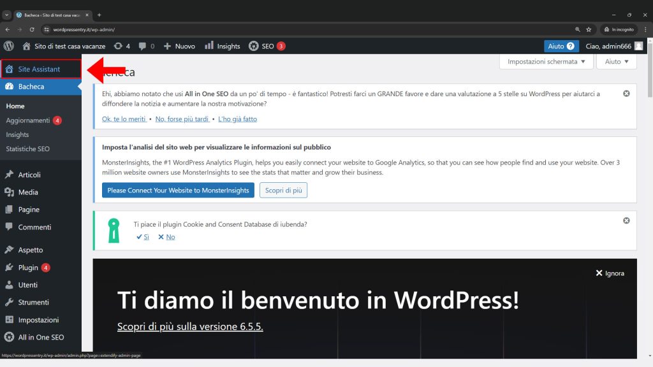This screenshot has height=367, width=653.
Task: Expand the Impostazioni schermata dropdown
Action: [546, 62]
